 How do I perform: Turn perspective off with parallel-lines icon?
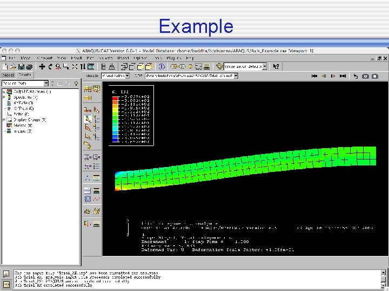click(x=104, y=66)
